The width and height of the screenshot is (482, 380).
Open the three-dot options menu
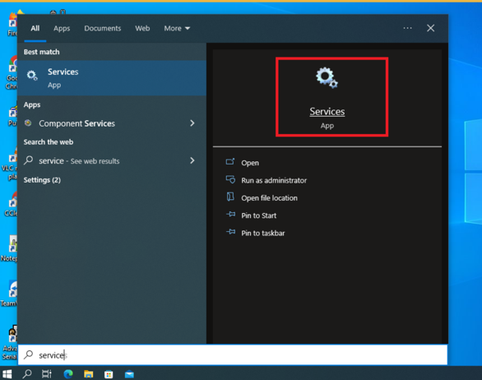(407, 28)
